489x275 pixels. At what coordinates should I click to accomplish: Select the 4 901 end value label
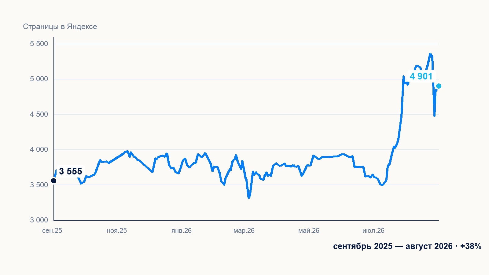coord(421,76)
